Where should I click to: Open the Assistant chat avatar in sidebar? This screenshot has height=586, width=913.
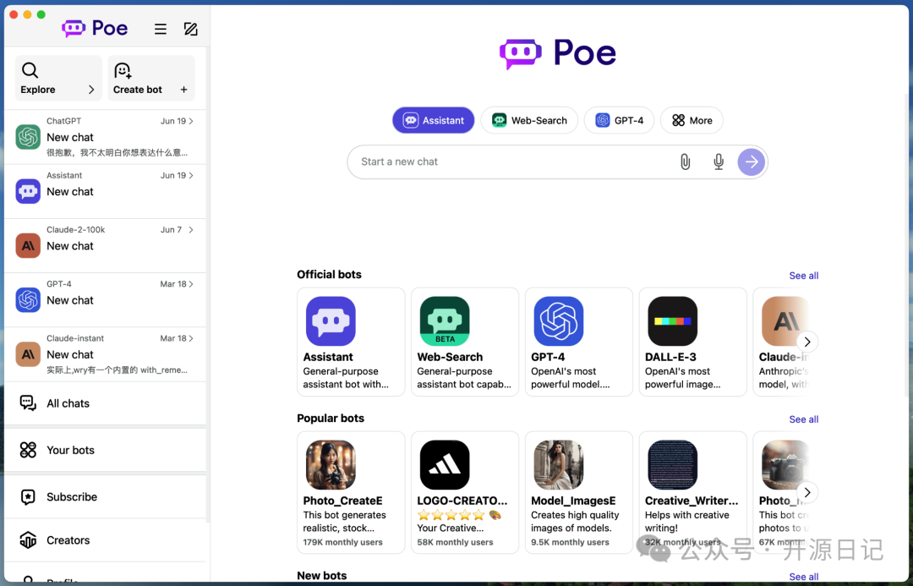point(28,191)
